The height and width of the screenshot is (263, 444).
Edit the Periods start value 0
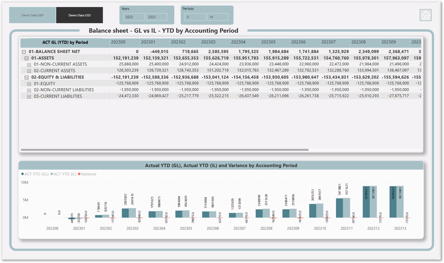point(195,17)
